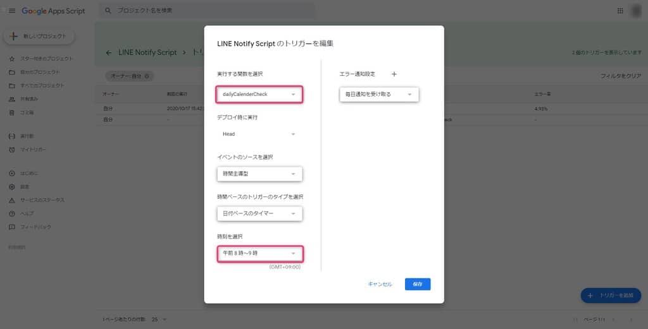Expand the 日付ベースのタイマー trigger type dropdown
This screenshot has height=329, width=648.
pos(259,213)
